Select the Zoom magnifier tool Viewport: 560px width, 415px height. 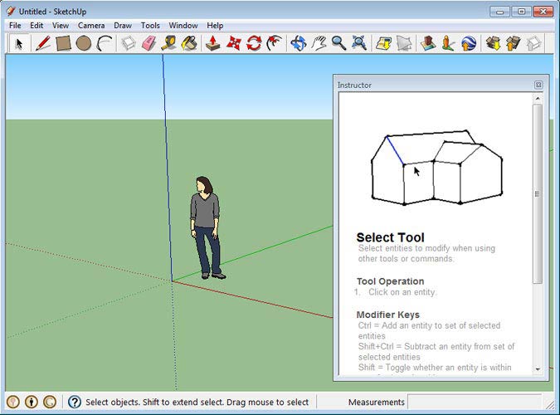coord(338,42)
